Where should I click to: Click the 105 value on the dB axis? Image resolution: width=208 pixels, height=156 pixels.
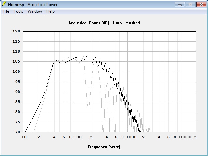16,61
